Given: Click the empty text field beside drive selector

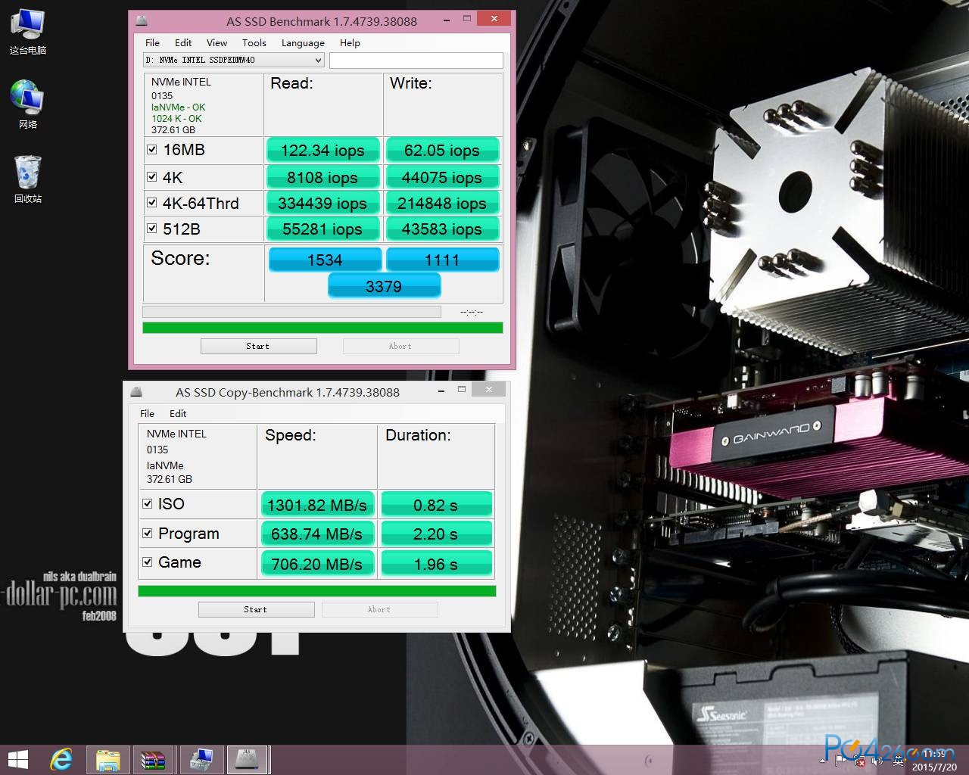Looking at the screenshot, I should click(x=416, y=61).
